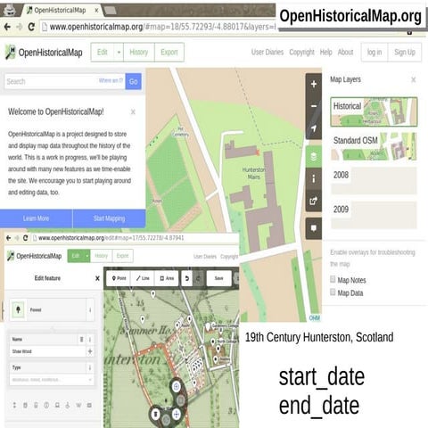Click the Where am I? link

pyautogui.click(x=111, y=80)
